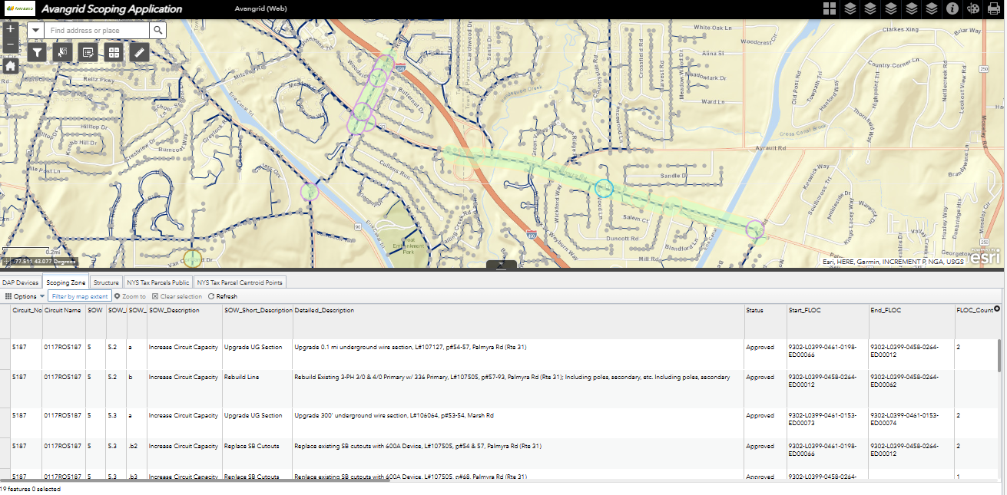Switch to the Structure tab

coord(106,282)
